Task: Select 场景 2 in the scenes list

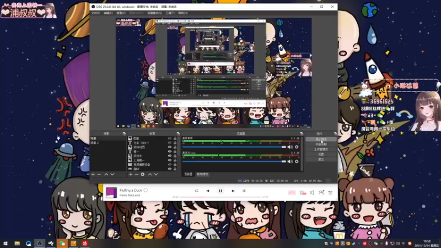Action: pyautogui.click(x=108, y=143)
